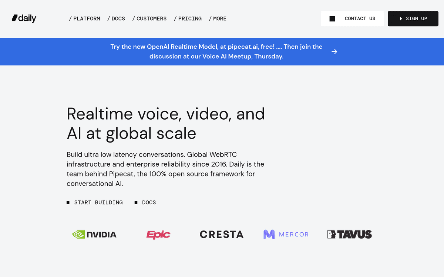
Task: Click the Daily logo in header
Action: 24,18
